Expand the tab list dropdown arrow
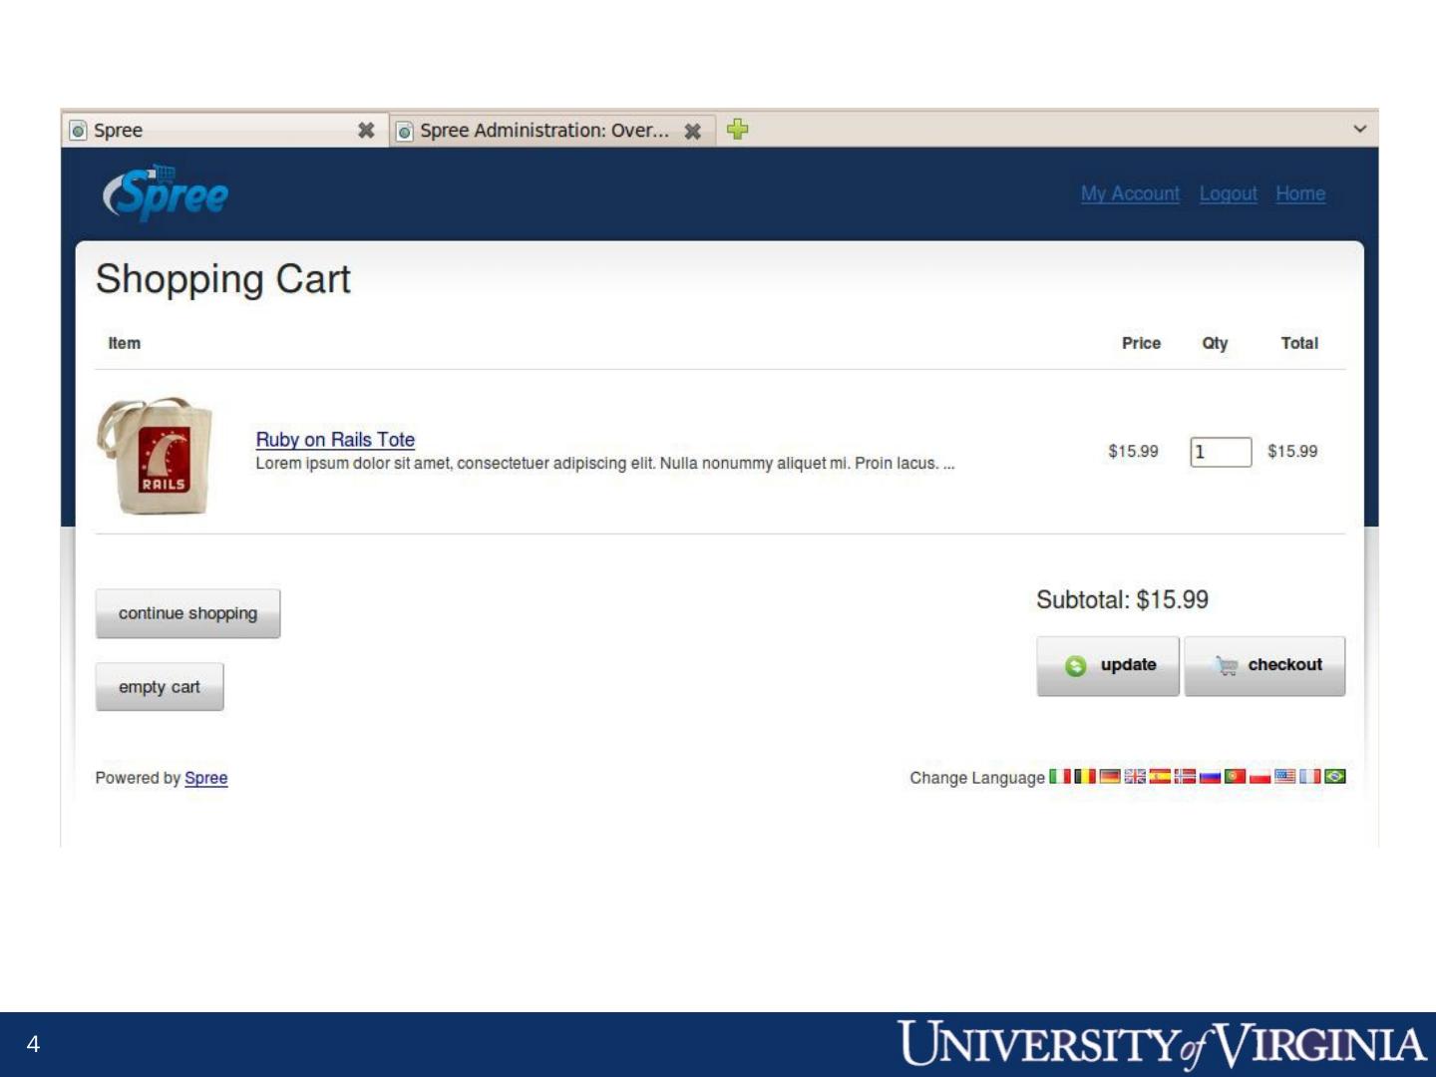This screenshot has height=1077, width=1436. [1359, 129]
